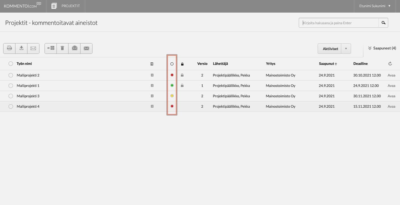The width and height of the screenshot is (400, 205).
Task: Click the search magnifier button
Action: 383,23
